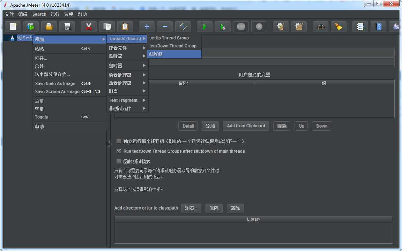Choose Save Node As Image
Screen dimensions: 402x251
coord(70,84)
